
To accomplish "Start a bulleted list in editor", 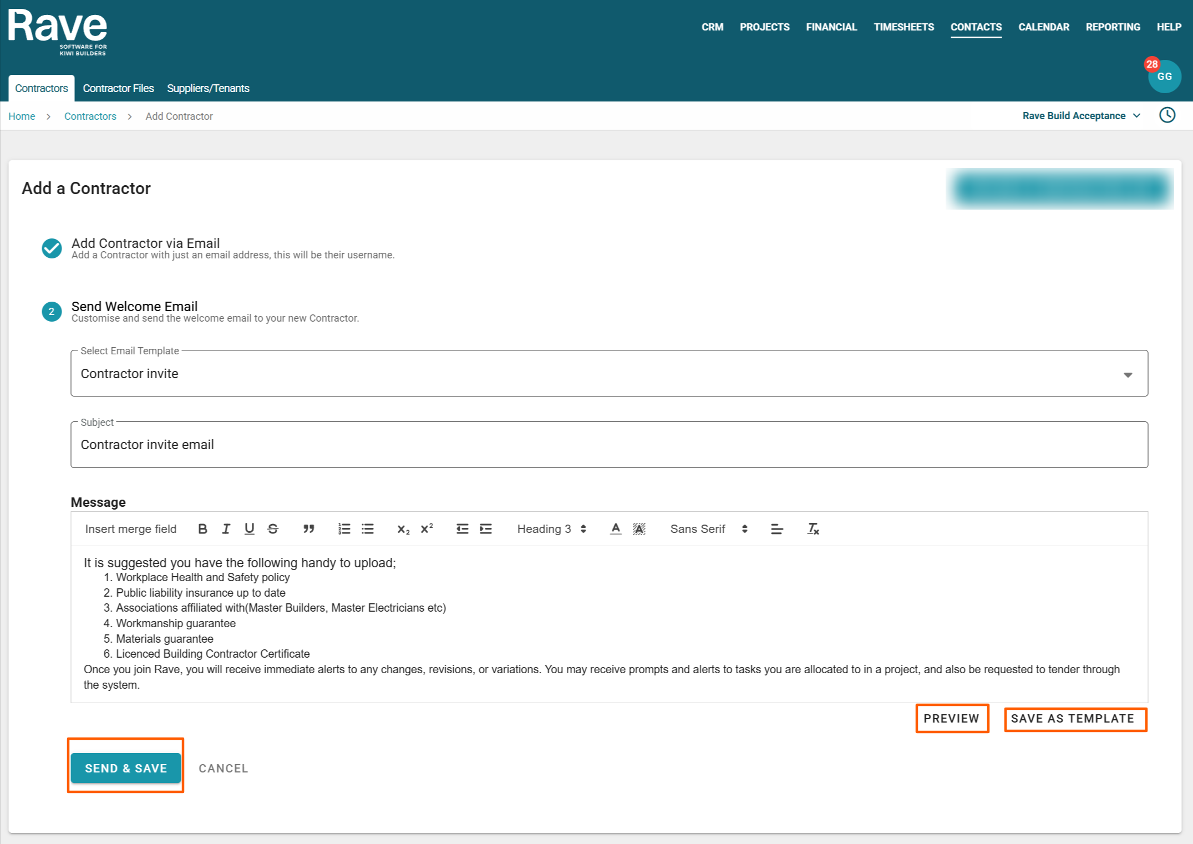I will [368, 529].
